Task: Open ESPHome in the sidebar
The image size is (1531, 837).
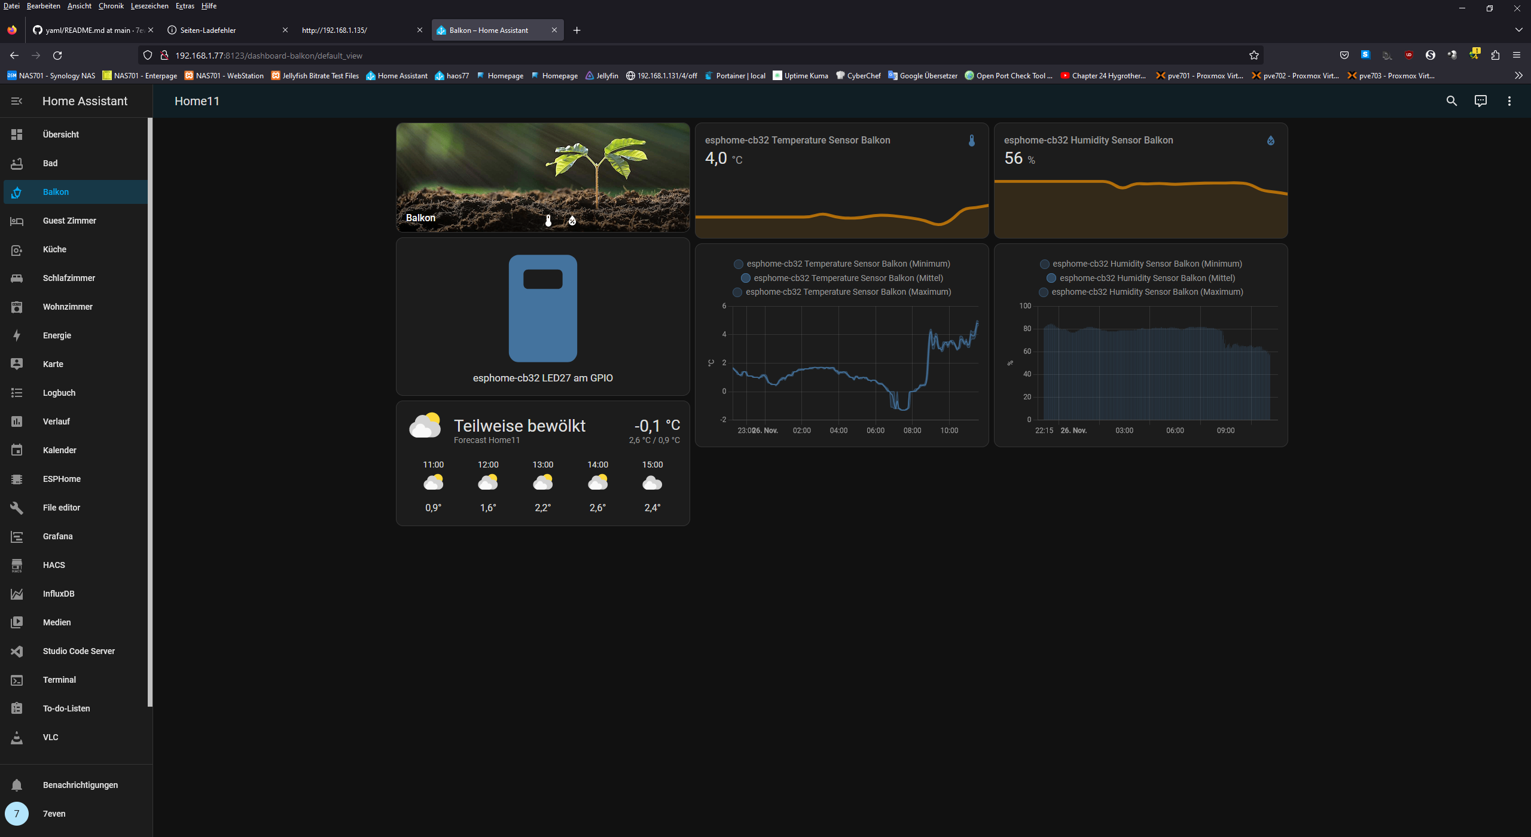Action: pyautogui.click(x=62, y=479)
